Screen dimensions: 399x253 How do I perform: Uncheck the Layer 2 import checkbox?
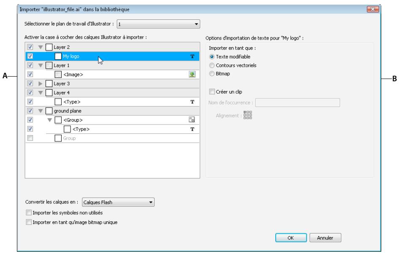pyautogui.click(x=30, y=48)
